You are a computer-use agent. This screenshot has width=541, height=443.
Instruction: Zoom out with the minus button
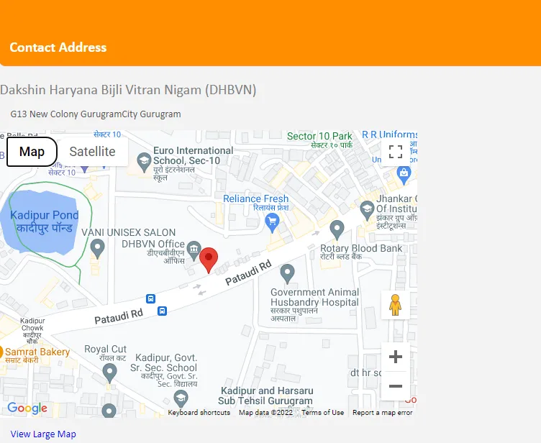click(x=396, y=385)
